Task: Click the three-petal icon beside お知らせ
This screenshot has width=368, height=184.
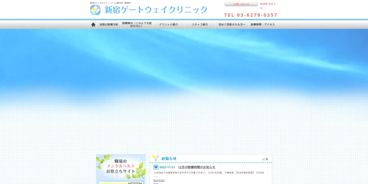Action: point(156,158)
